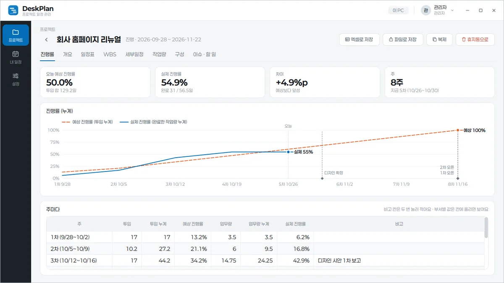Viewport: 504px width, 283px height.
Task: Open 설정 from the sidebar
Action: point(16,79)
